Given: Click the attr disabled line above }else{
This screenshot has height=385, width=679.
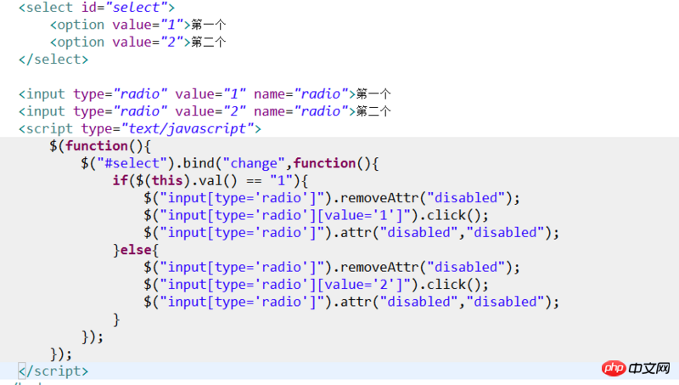Looking at the screenshot, I should tap(351, 233).
